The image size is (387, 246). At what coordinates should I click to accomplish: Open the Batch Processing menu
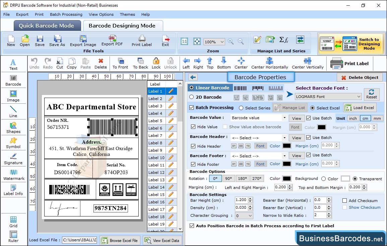coord(66,14)
